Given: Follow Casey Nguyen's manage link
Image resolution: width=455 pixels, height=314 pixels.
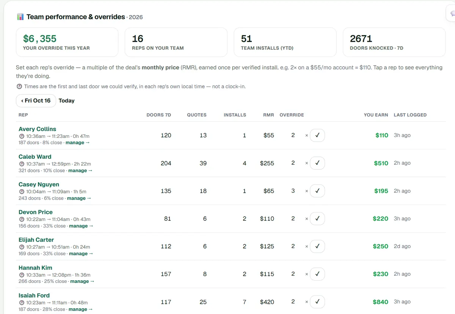Looking at the screenshot, I should (x=79, y=198).
